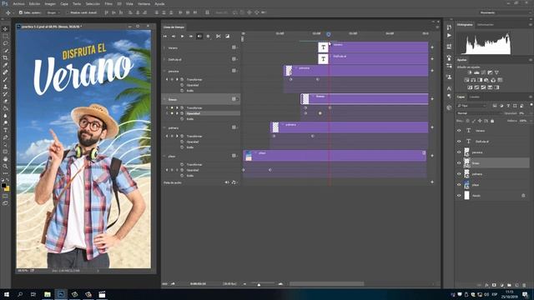Select the Hand tool
Viewport: 534px width, 300px height.
[5, 159]
